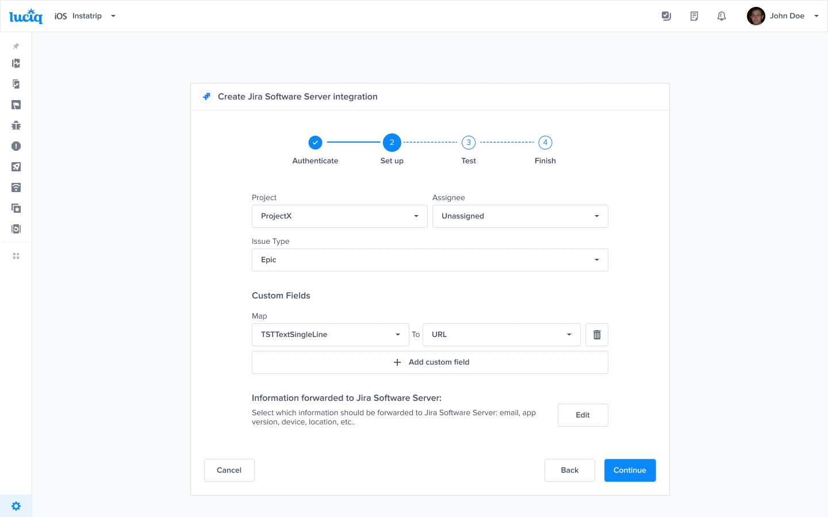
Task: Open the bug icon in the sidebar
Action: [x=16, y=125]
